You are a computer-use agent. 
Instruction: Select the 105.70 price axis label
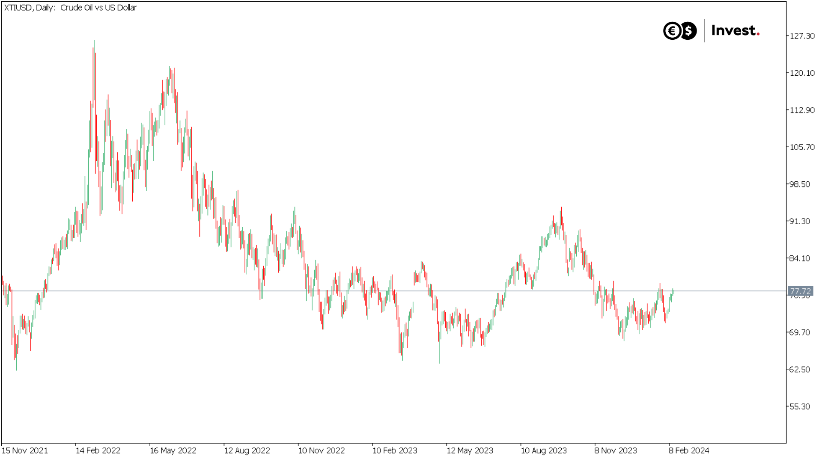pos(802,147)
